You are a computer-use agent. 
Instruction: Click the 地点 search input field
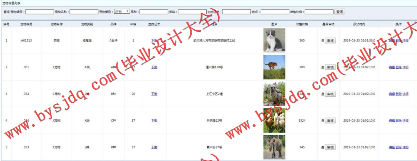pyautogui.click(x=275, y=12)
